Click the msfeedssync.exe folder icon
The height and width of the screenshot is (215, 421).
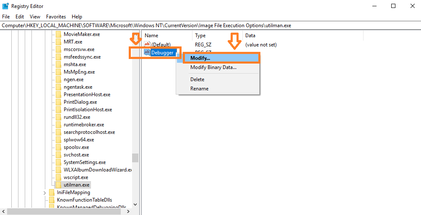pyautogui.click(x=58, y=57)
